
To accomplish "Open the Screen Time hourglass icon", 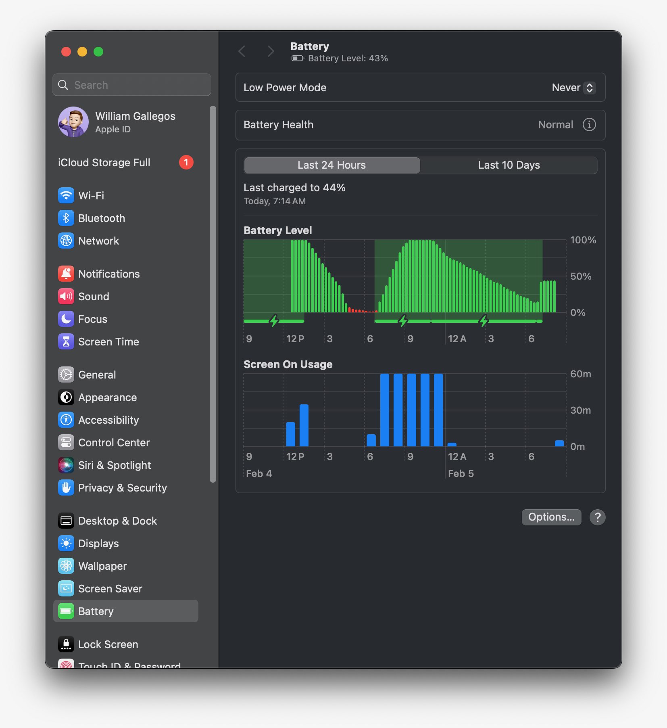I will coord(66,342).
